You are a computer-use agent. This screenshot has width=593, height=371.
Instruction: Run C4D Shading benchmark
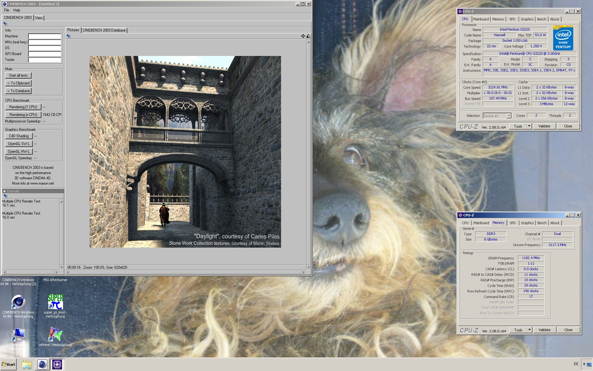19,136
